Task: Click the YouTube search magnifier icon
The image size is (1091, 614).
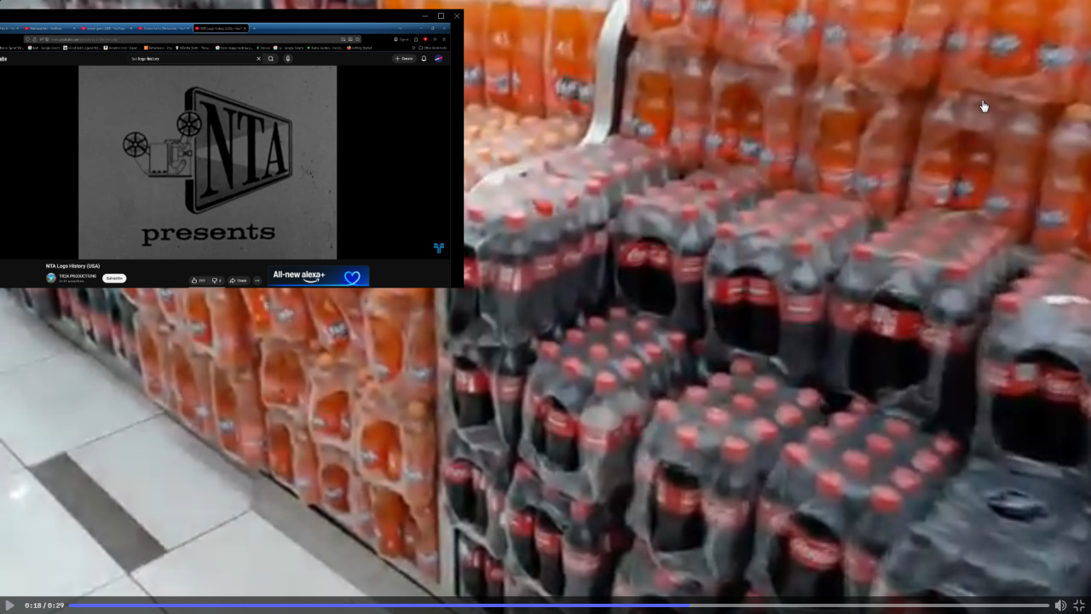Action: (271, 59)
